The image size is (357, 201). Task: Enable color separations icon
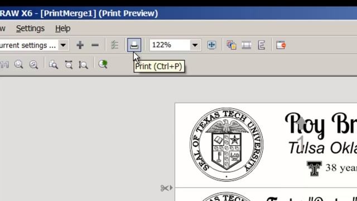coord(231,45)
